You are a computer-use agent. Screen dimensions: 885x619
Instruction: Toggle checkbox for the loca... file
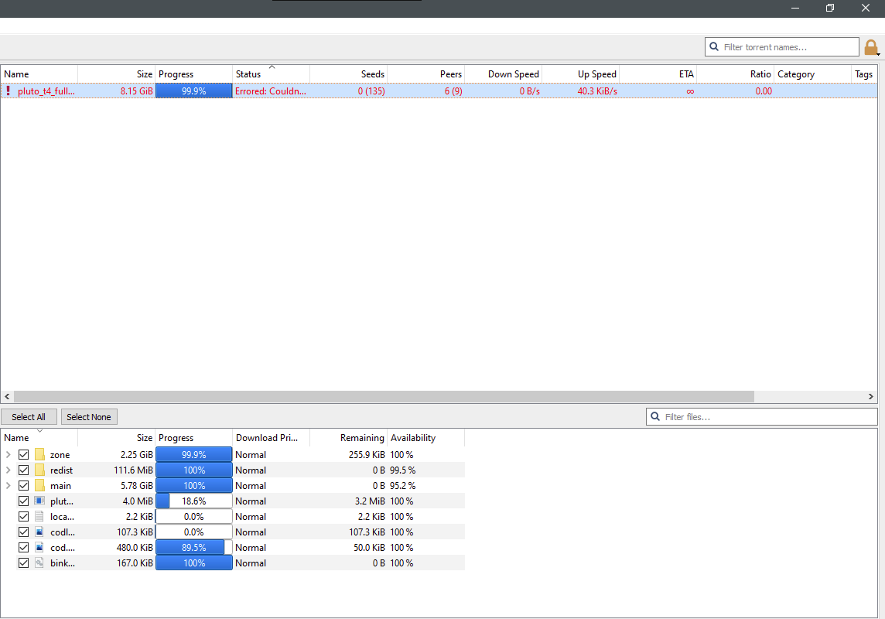pyautogui.click(x=24, y=516)
